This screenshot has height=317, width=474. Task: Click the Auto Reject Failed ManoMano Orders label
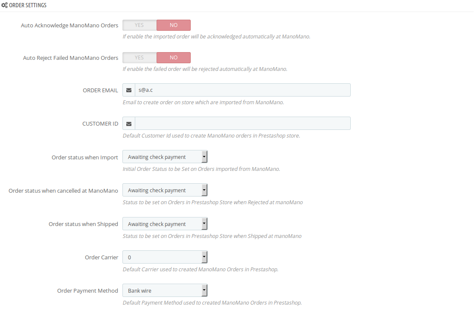pyautogui.click(x=70, y=57)
